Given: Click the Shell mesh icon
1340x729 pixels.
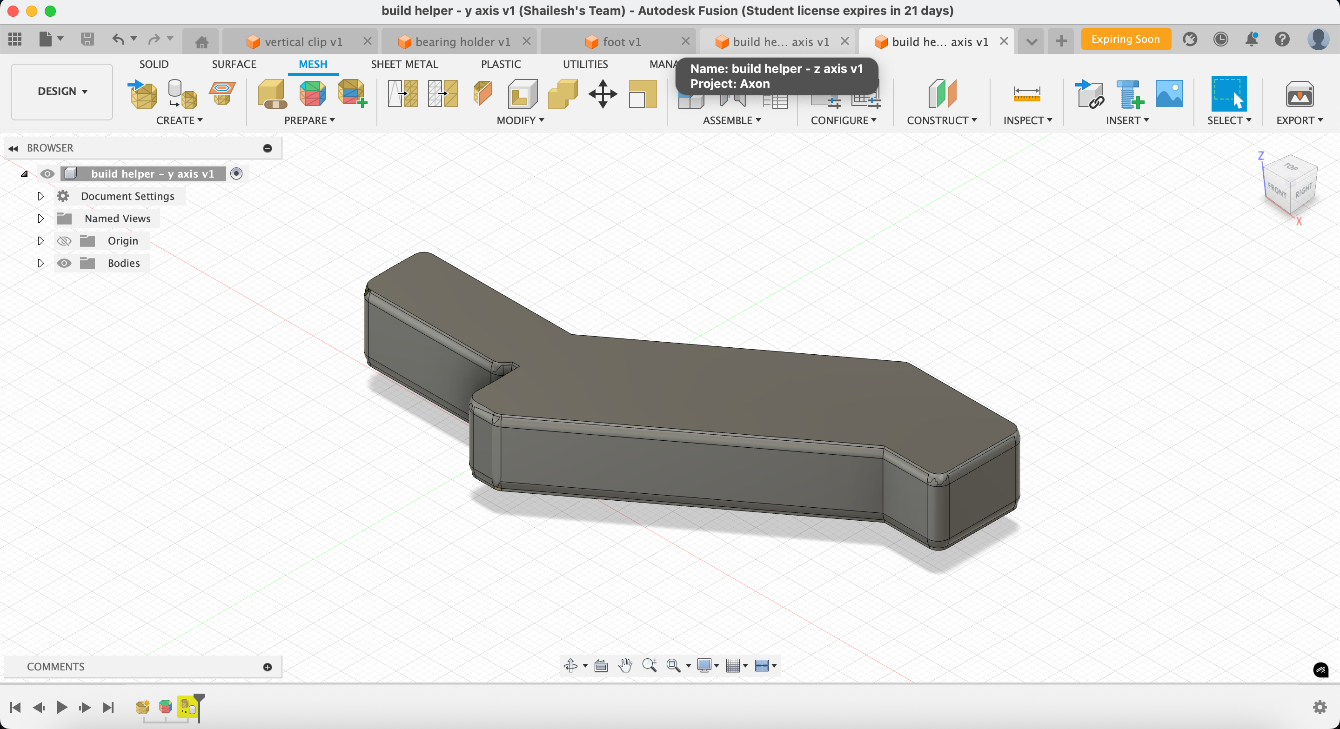Looking at the screenshot, I should [523, 94].
